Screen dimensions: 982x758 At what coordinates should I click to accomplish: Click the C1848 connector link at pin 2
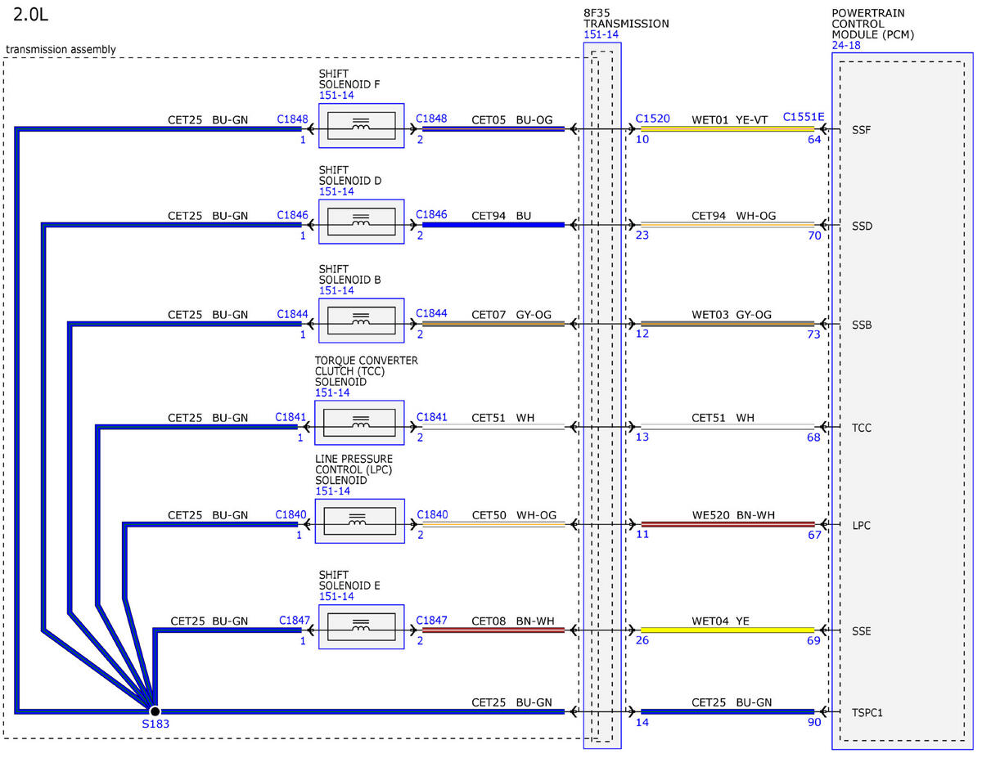pos(431,119)
